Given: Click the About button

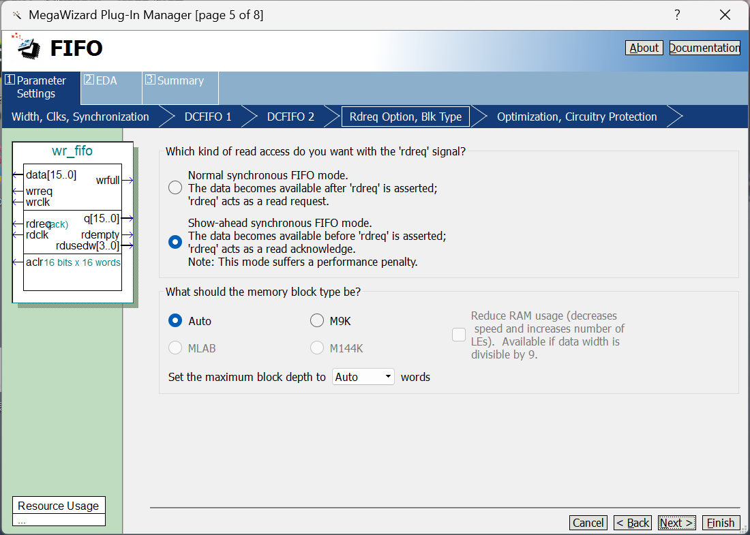Looking at the screenshot, I should click(644, 48).
